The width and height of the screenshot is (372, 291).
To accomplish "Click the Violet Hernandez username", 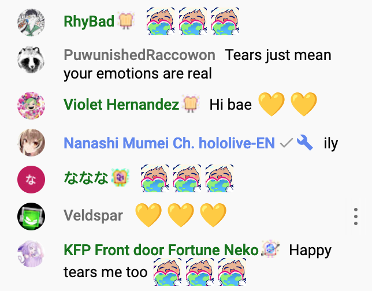I will click(x=121, y=105).
